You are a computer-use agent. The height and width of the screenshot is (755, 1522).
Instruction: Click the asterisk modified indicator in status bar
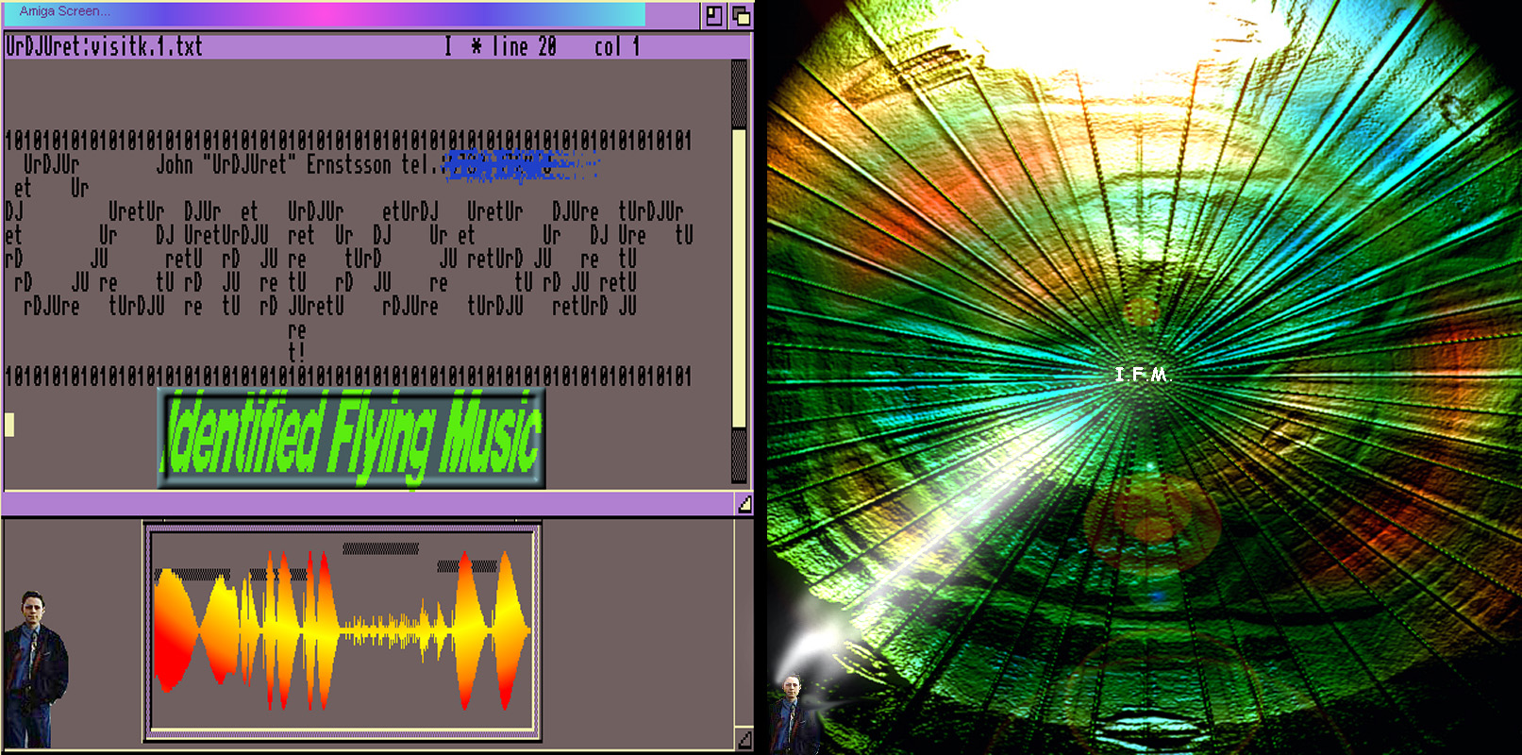[x=477, y=46]
